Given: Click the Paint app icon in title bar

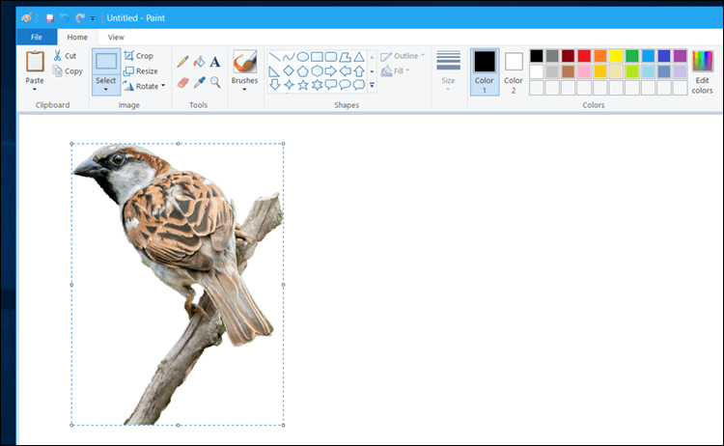Looking at the screenshot, I should click(x=27, y=18).
